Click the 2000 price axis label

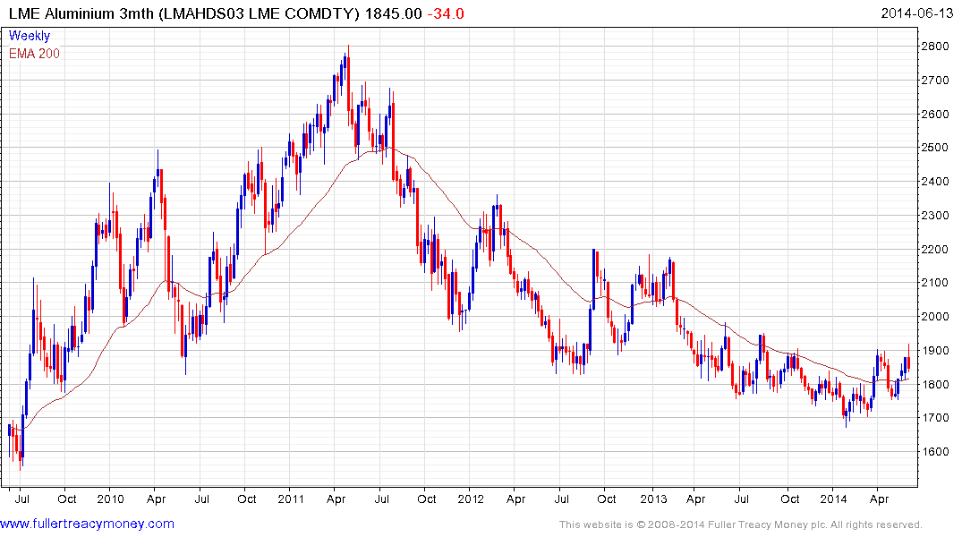pyautogui.click(x=936, y=317)
